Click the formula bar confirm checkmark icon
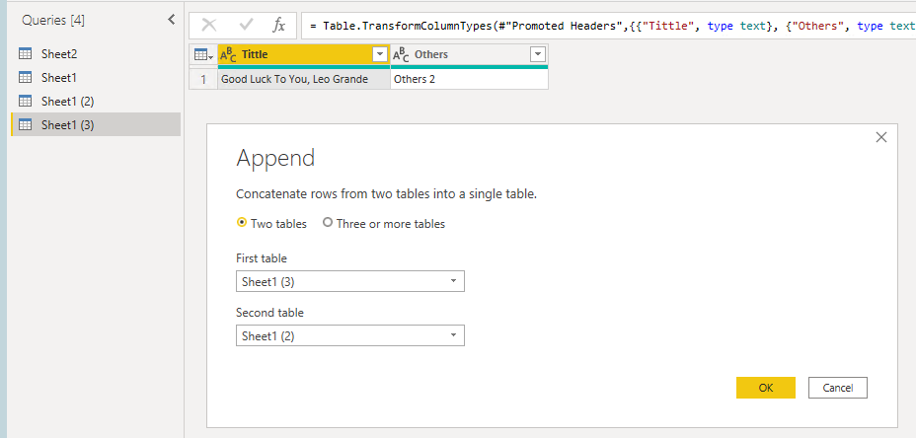The width and height of the screenshot is (916, 438). coord(246,25)
